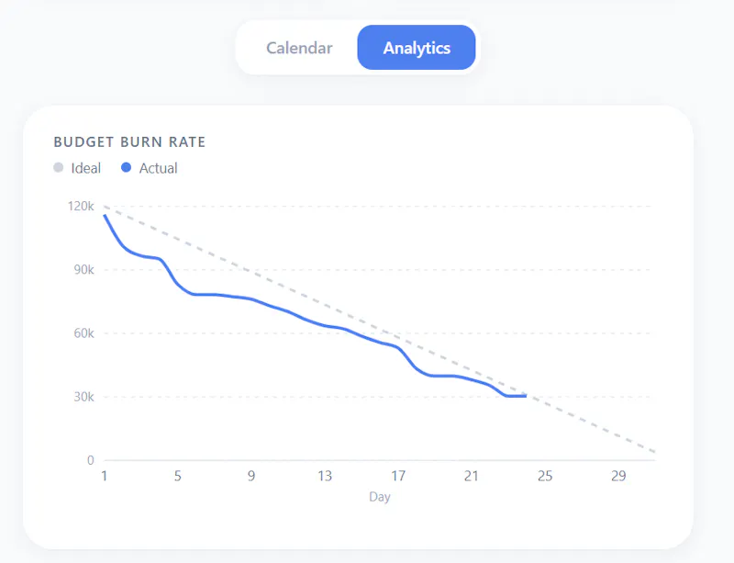
Task: Click the 90k y-axis label
Action: (x=83, y=270)
